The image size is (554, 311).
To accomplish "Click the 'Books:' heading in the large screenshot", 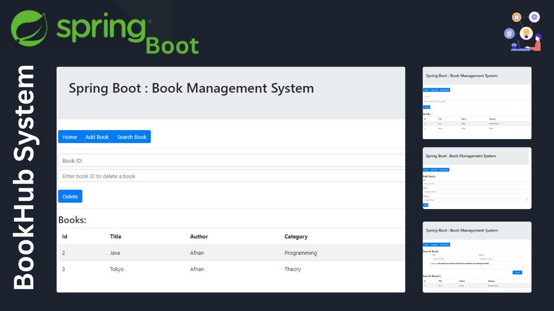I will click(72, 220).
